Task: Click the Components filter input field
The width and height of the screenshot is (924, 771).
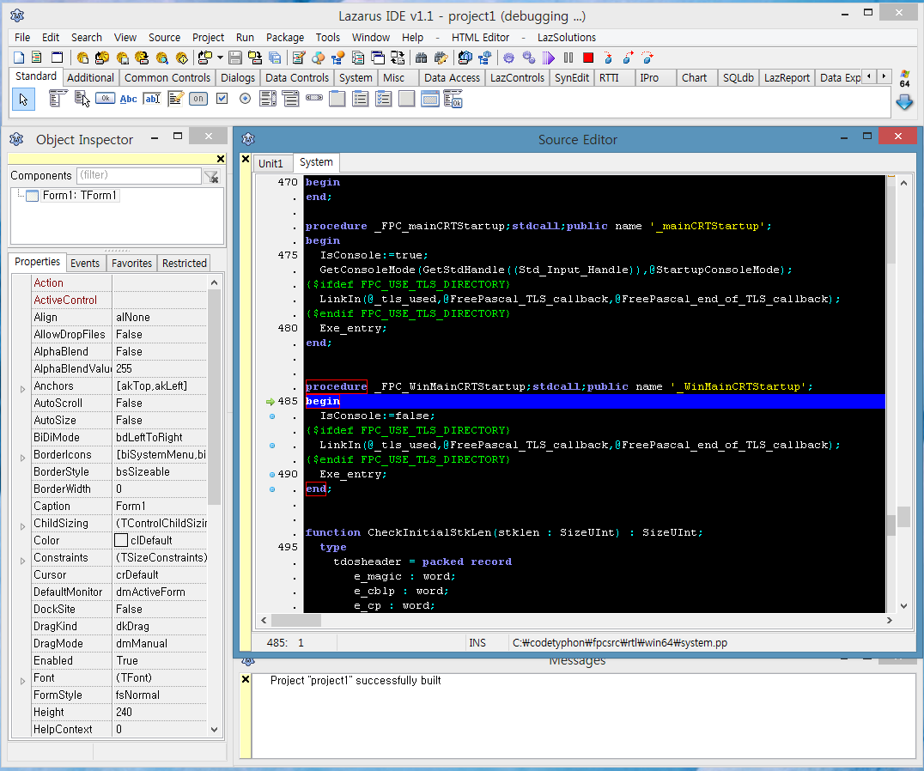Action: coord(137,175)
